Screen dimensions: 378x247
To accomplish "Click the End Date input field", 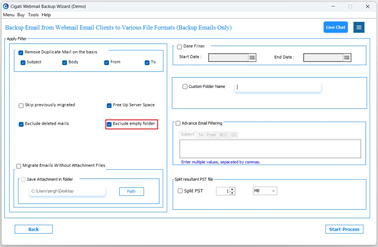I will 323,58.
